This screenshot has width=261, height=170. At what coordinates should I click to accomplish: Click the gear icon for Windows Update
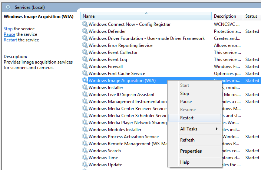click(x=85, y=165)
